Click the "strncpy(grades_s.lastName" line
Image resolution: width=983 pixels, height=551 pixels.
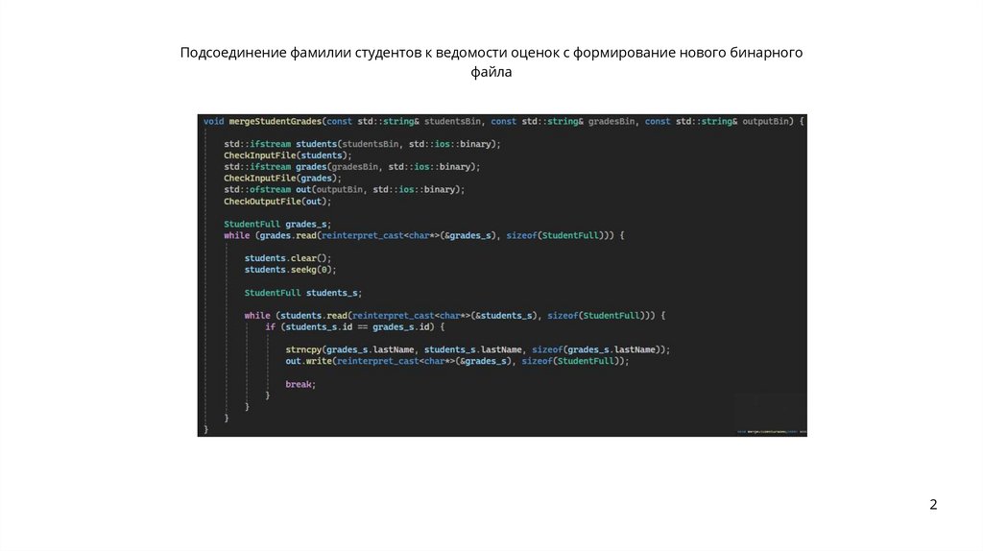pos(477,349)
